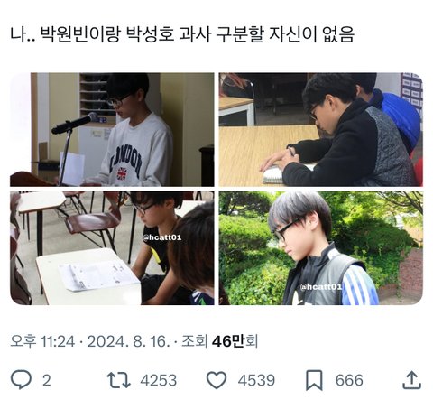
Task: Click the timestamp 오후 11:24 · 2024. 8. 16.
Action: coord(90,341)
